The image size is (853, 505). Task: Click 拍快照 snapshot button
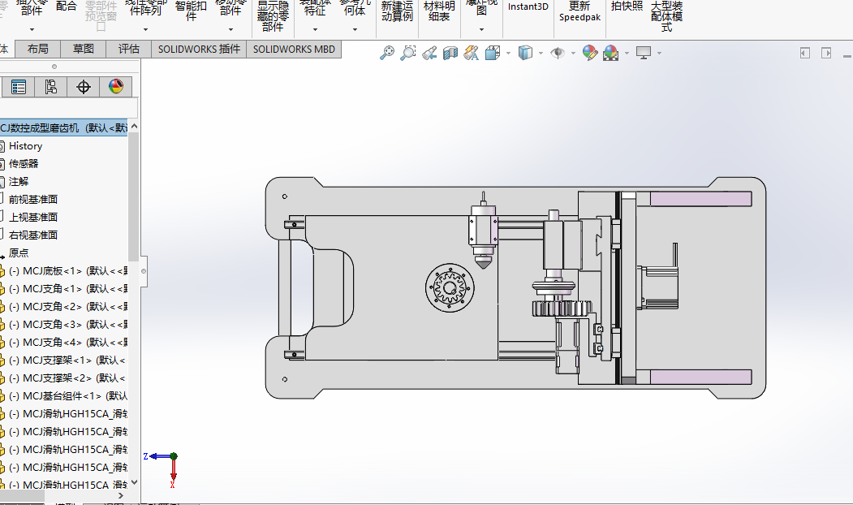click(x=627, y=6)
